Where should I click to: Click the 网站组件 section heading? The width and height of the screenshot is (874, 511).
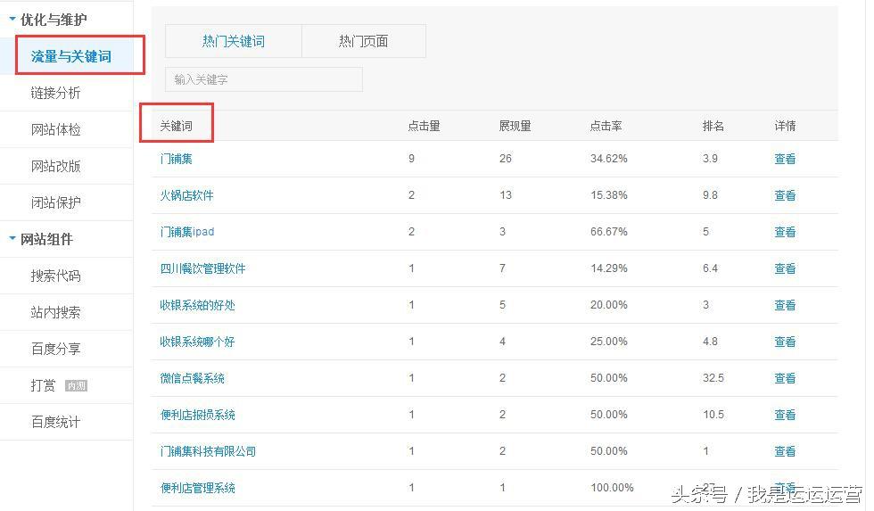pyautogui.click(x=46, y=239)
